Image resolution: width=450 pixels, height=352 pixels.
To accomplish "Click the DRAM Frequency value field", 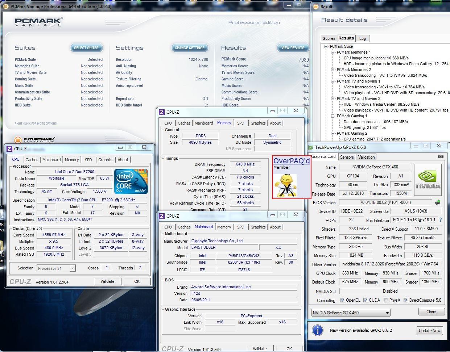I will (245, 164).
